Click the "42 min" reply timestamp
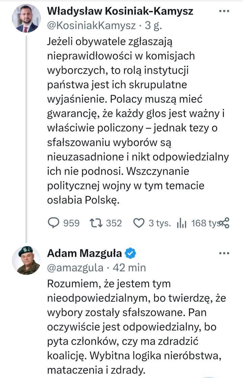243x378 pixels. [129, 267]
